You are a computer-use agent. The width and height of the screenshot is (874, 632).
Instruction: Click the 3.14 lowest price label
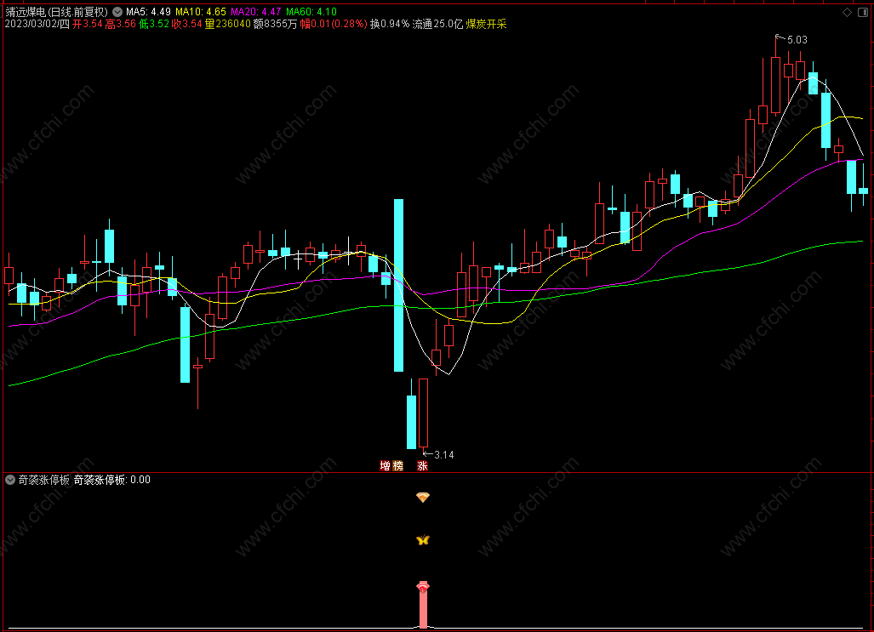(x=443, y=455)
